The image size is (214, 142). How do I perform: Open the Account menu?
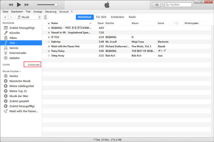64,12
